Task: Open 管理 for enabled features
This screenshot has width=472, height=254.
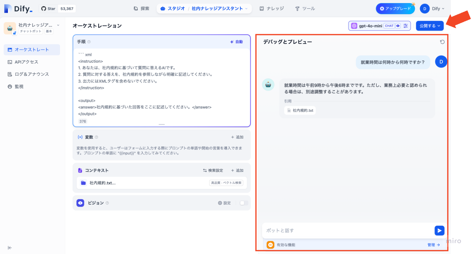Action: click(434, 245)
